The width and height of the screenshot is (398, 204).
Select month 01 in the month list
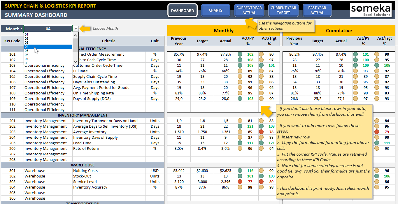27,34
